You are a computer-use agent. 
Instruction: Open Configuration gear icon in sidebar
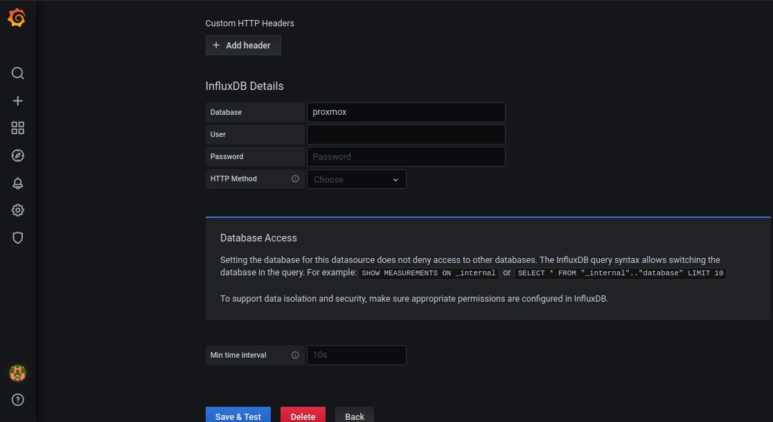18,210
